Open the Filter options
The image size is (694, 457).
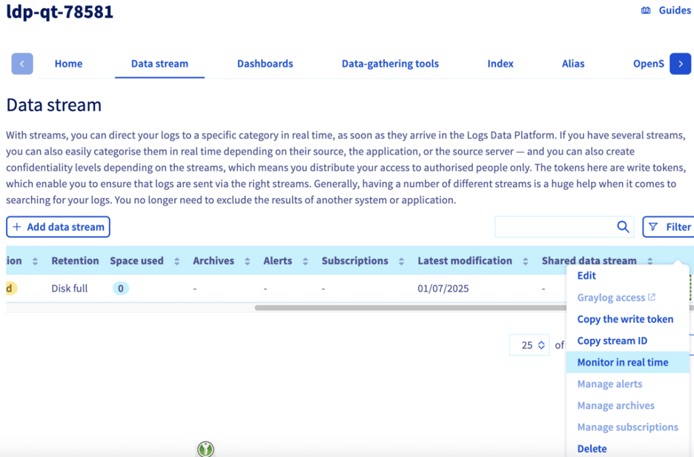(669, 227)
